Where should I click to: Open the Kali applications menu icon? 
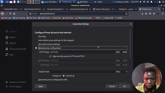pos(2,2)
